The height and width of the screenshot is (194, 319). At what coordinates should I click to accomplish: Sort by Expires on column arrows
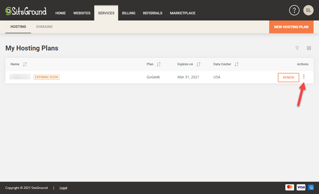[199, 64]
